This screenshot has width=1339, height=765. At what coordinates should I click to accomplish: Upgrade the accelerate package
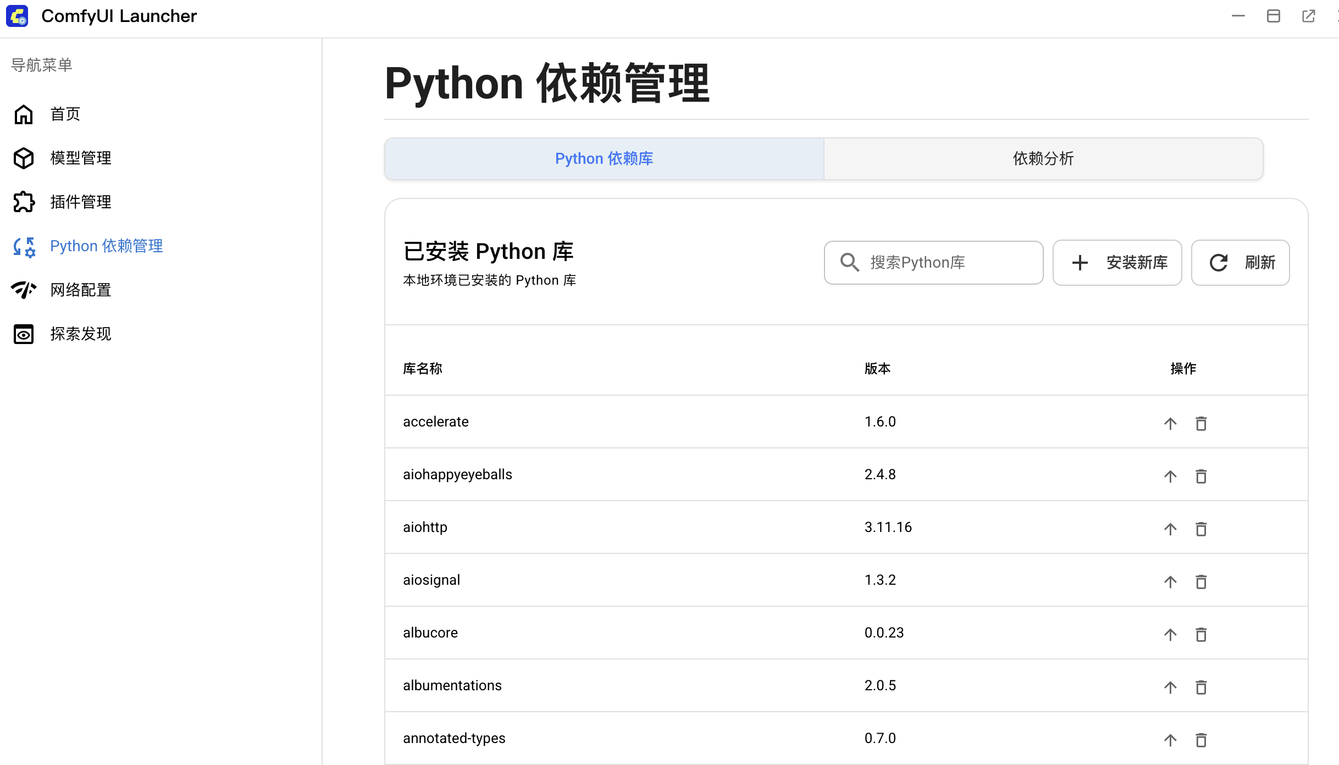(x=1170, y=423)
